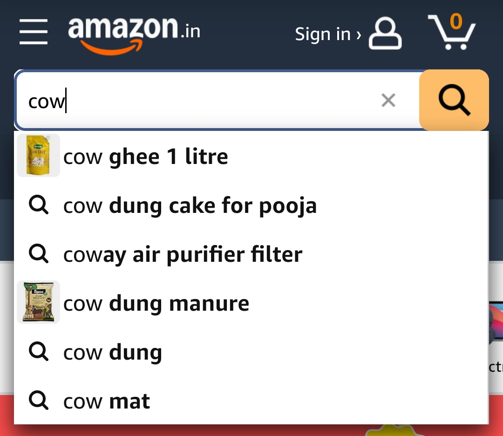Clear the search text with X icon
Image resolution: width=503 pixels, height=436 pixels.
(388, 100)
